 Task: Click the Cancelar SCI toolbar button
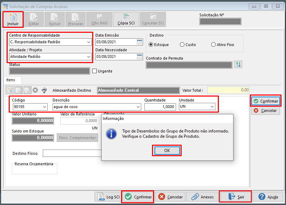coord(153,20)
